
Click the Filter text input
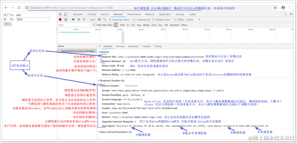tap(75, 25)
